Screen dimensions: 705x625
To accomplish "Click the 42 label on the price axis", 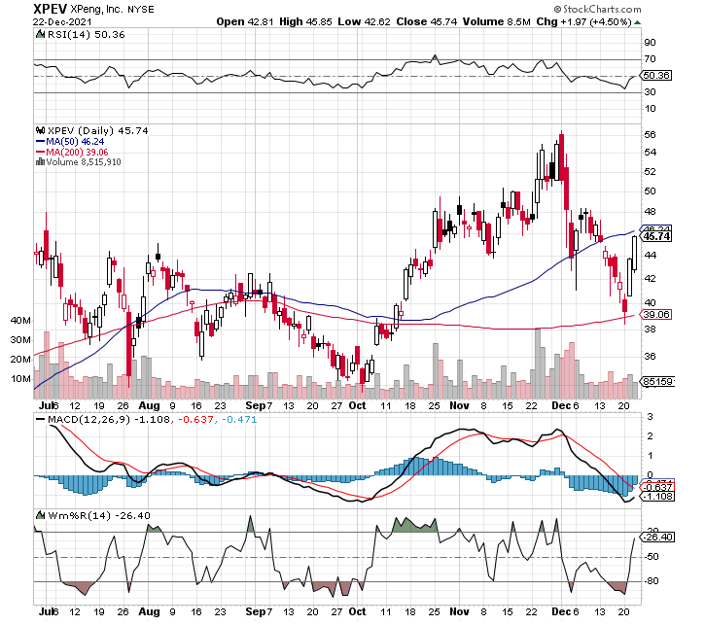I will (650, 279).
